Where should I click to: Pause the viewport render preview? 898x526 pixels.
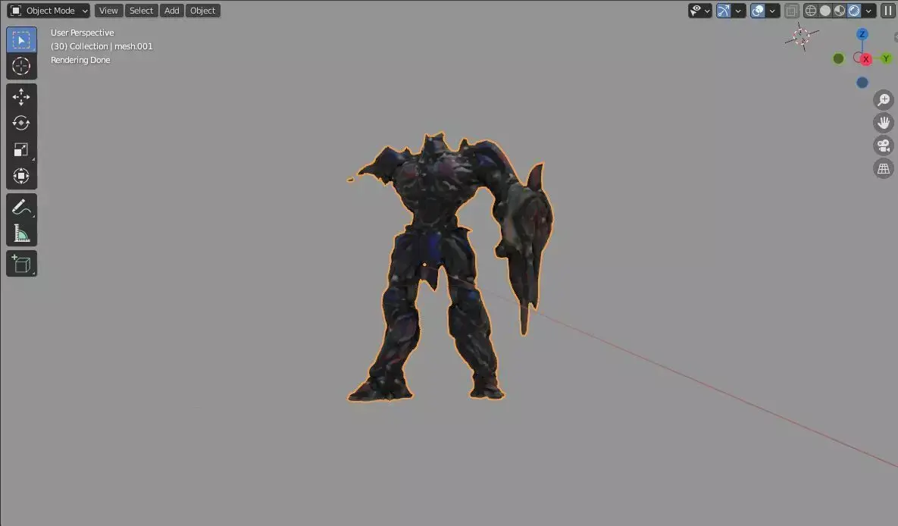[x=887, y=11]
